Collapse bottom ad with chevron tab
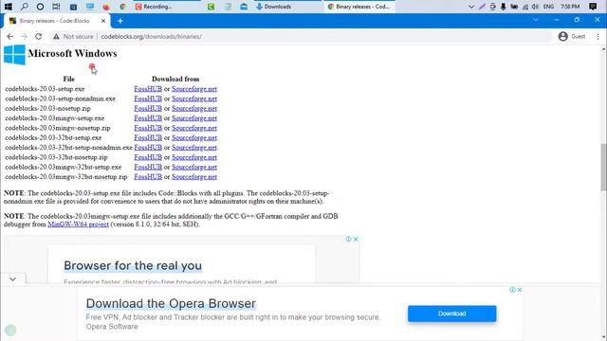 (x=12, y=278)
